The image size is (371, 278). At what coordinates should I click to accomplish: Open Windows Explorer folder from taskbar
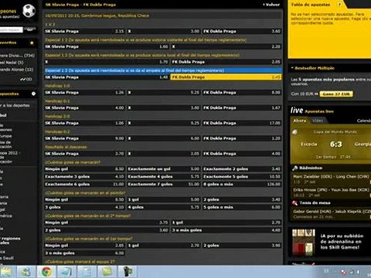pyautogui.click(x=6, y=272)
